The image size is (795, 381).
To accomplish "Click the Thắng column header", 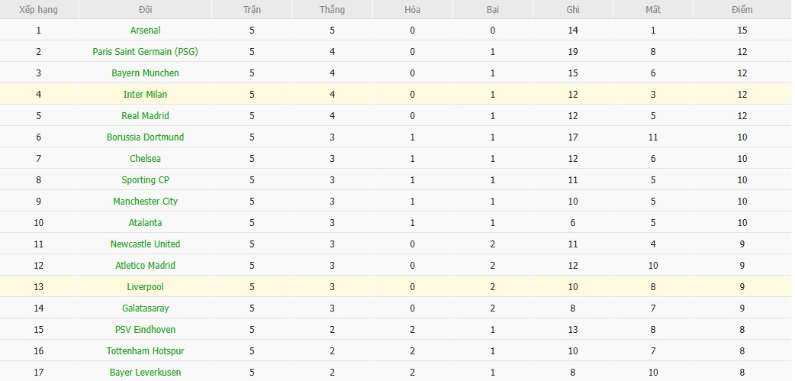I will [333, 10].
